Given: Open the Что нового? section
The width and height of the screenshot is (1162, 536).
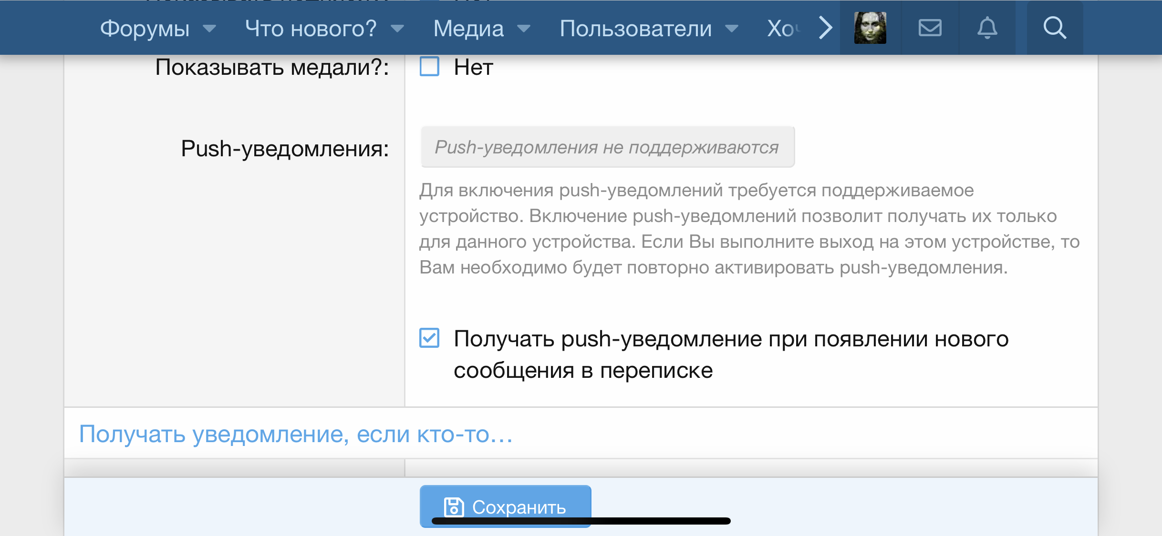Looking at the screenshot, I should tap(311, 29).
